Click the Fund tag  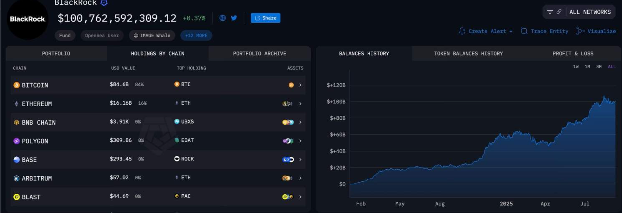point(65,36)
